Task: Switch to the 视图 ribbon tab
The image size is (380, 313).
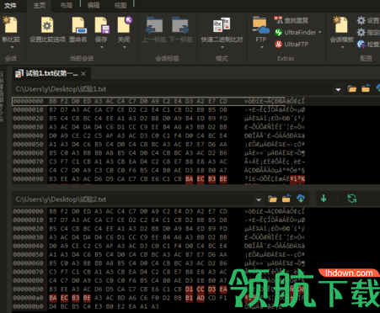Action: pyautogui.click(x=120, y=6)
